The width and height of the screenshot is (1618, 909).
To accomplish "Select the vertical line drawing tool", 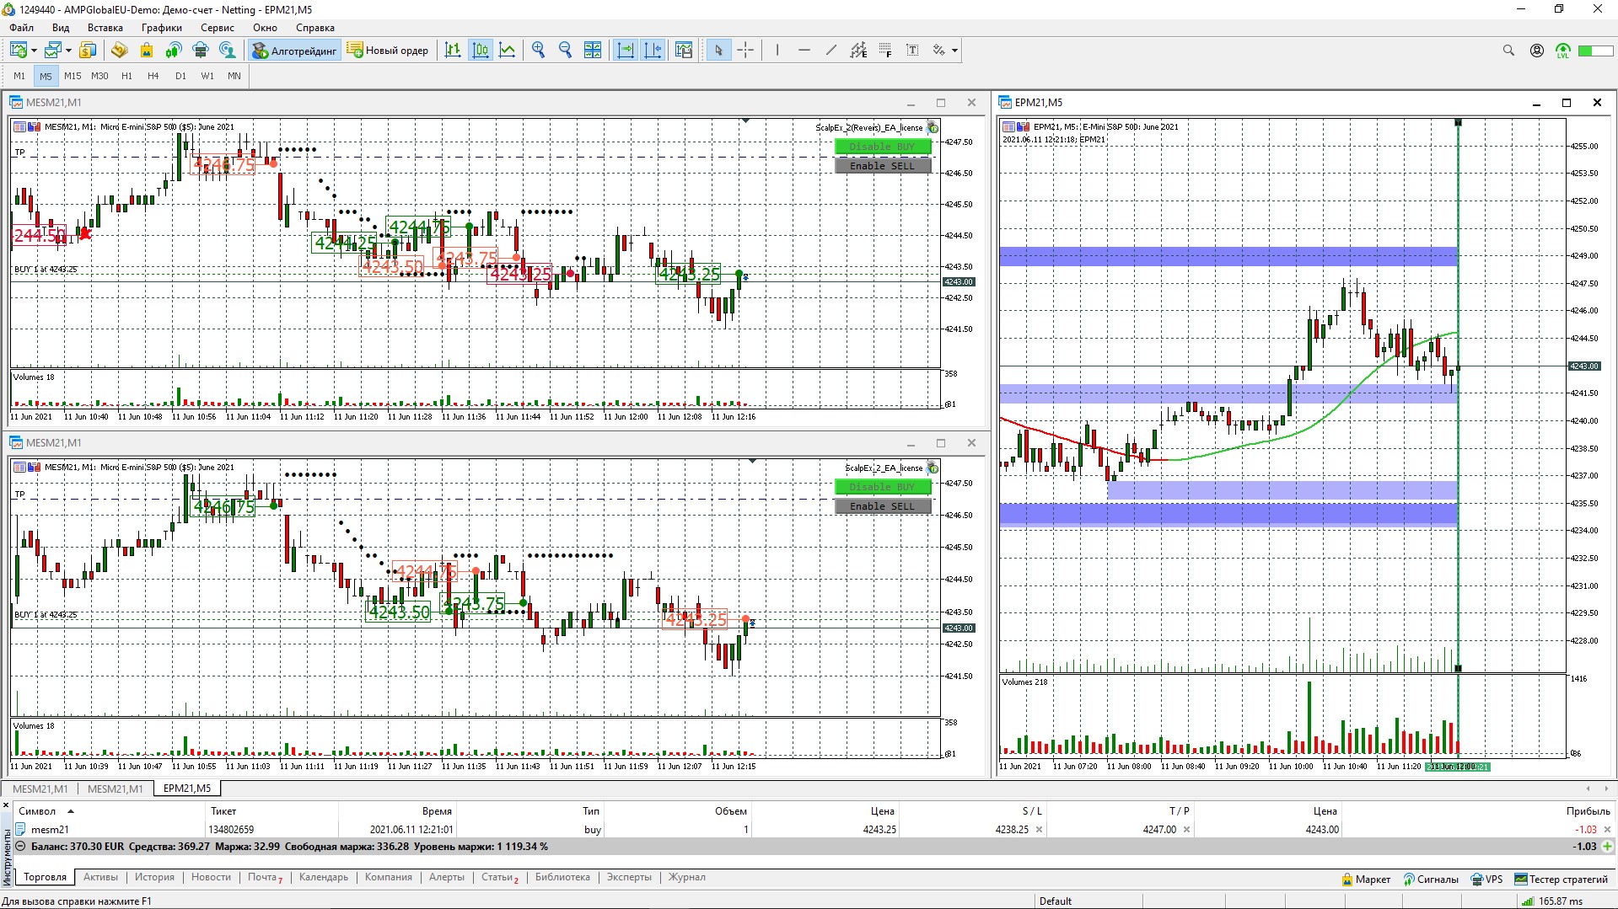I will 777,51.
